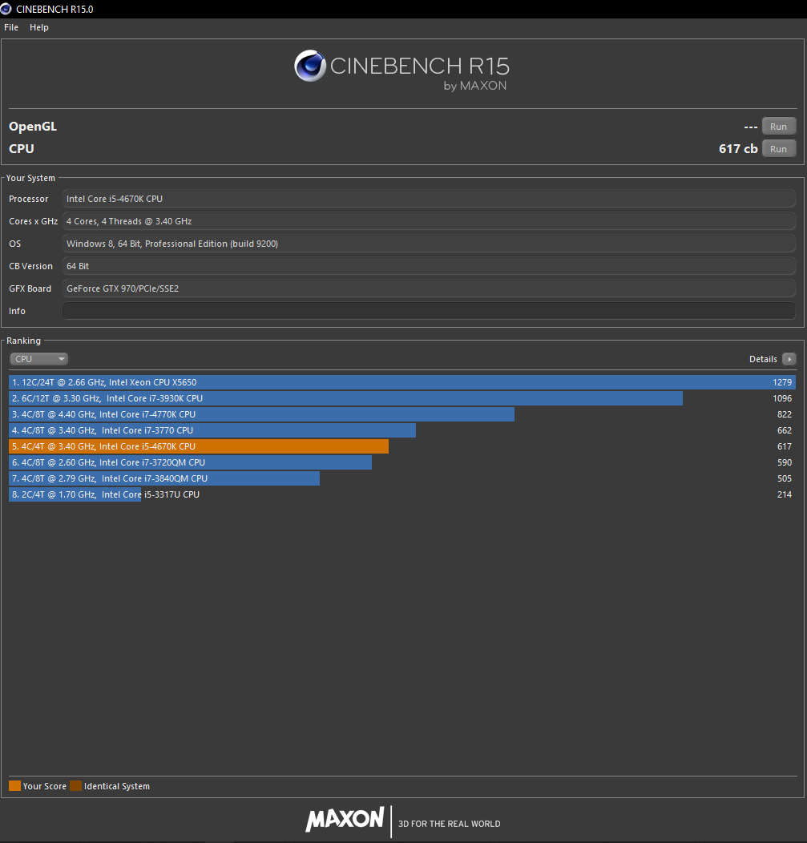This screenshot has width=807, height=843.
Task: Click the MAXON logo at the bottom
Action: pyautogui.click(x=345, y=819)
